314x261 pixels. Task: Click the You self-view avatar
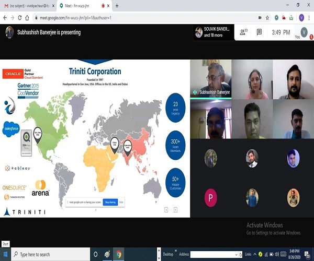pyautogui.click(x=304, y=32)
